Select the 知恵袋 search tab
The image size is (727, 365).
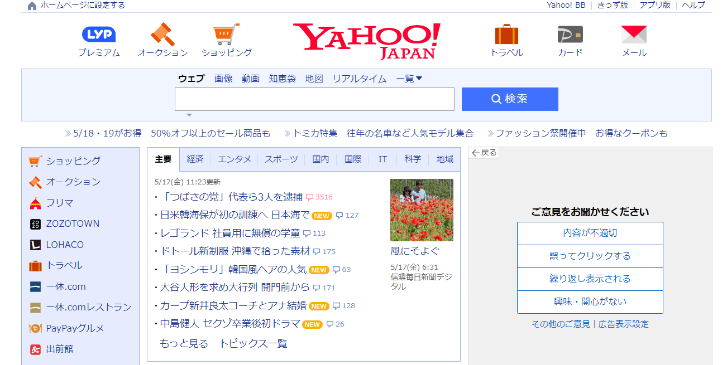click(x=283, y=79)
